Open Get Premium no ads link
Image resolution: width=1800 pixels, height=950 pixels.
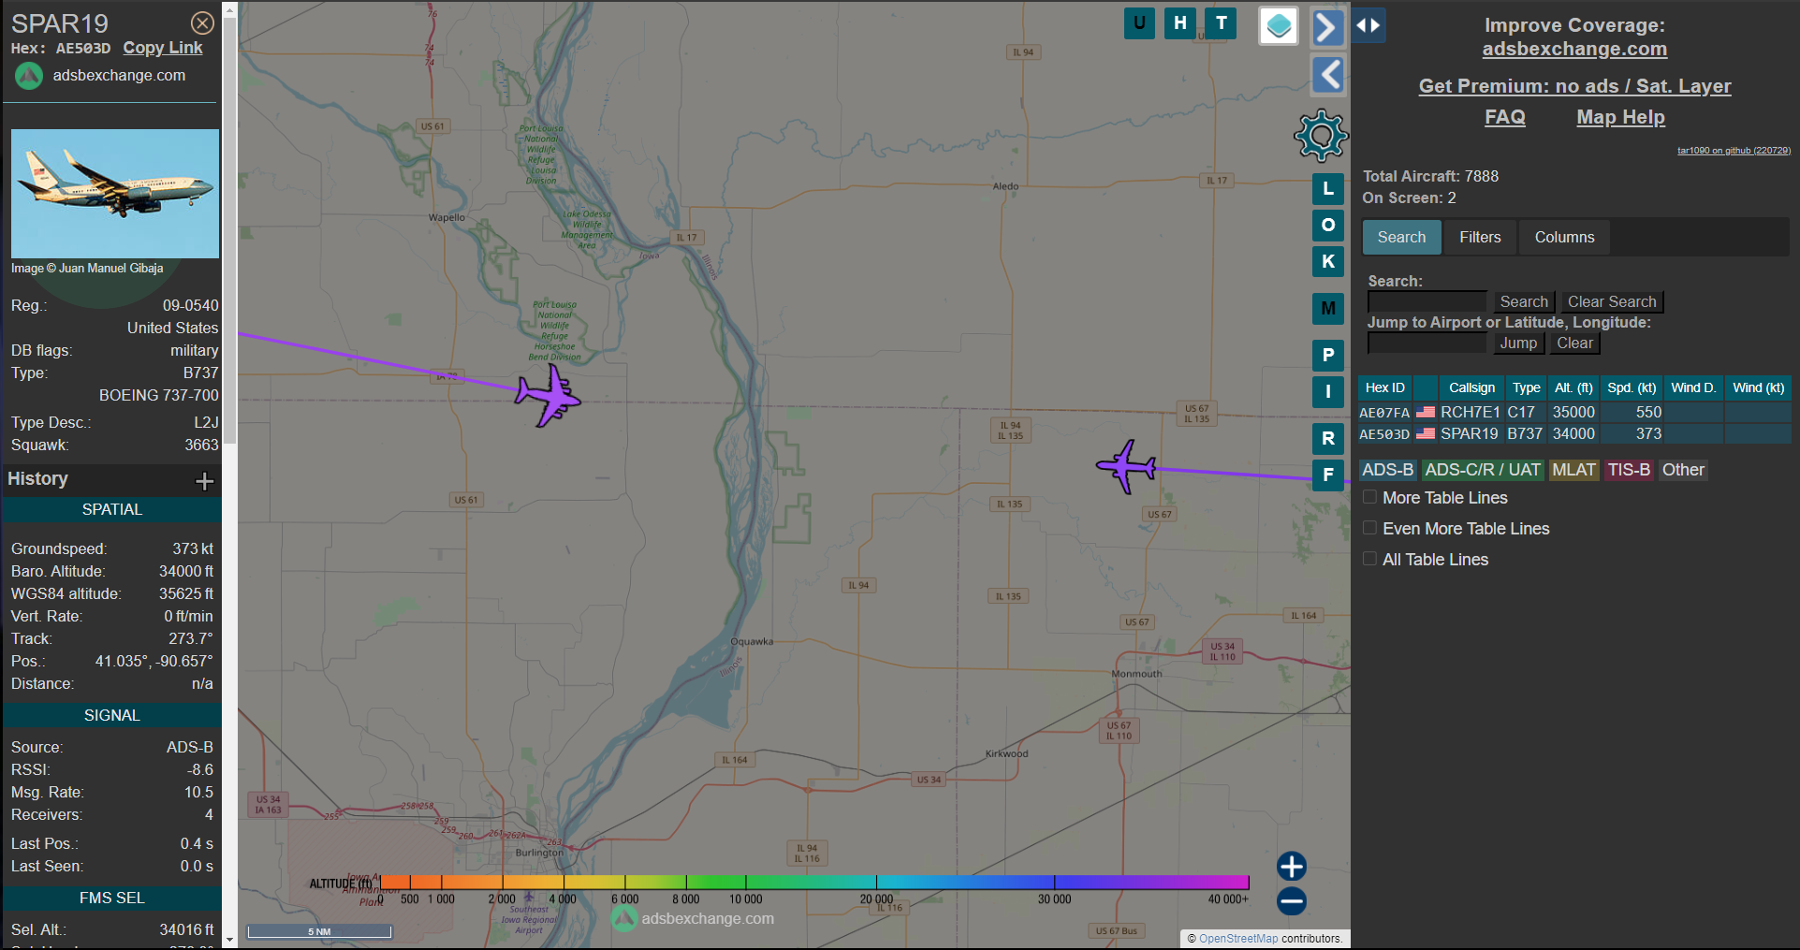click(1574, 86)
